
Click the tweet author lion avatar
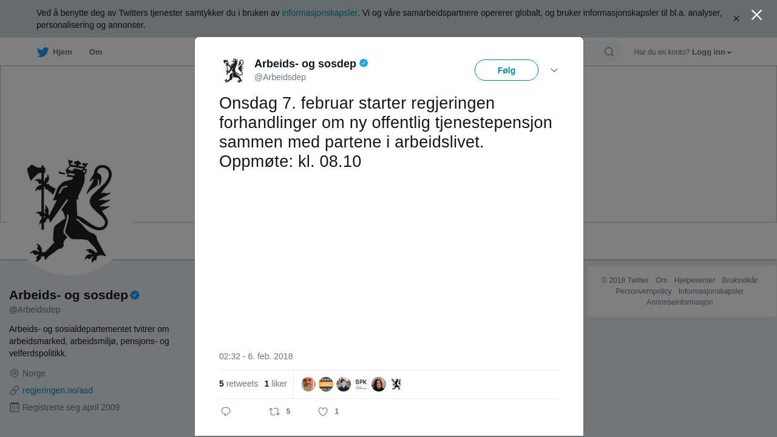coord(233,70)
